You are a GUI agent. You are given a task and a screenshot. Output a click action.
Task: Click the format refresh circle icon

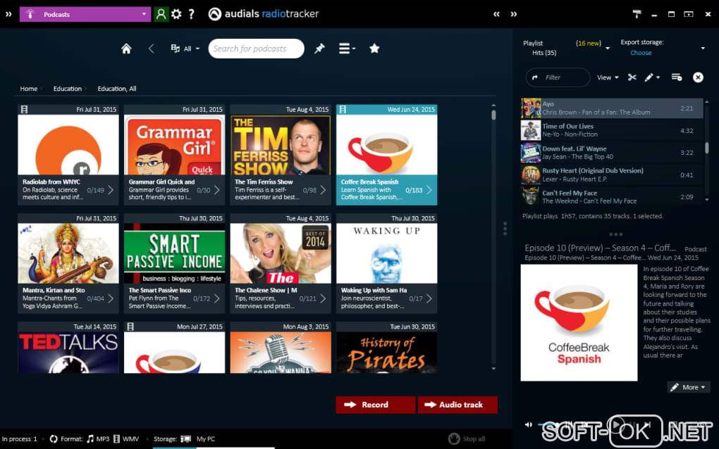click(54, 439)
